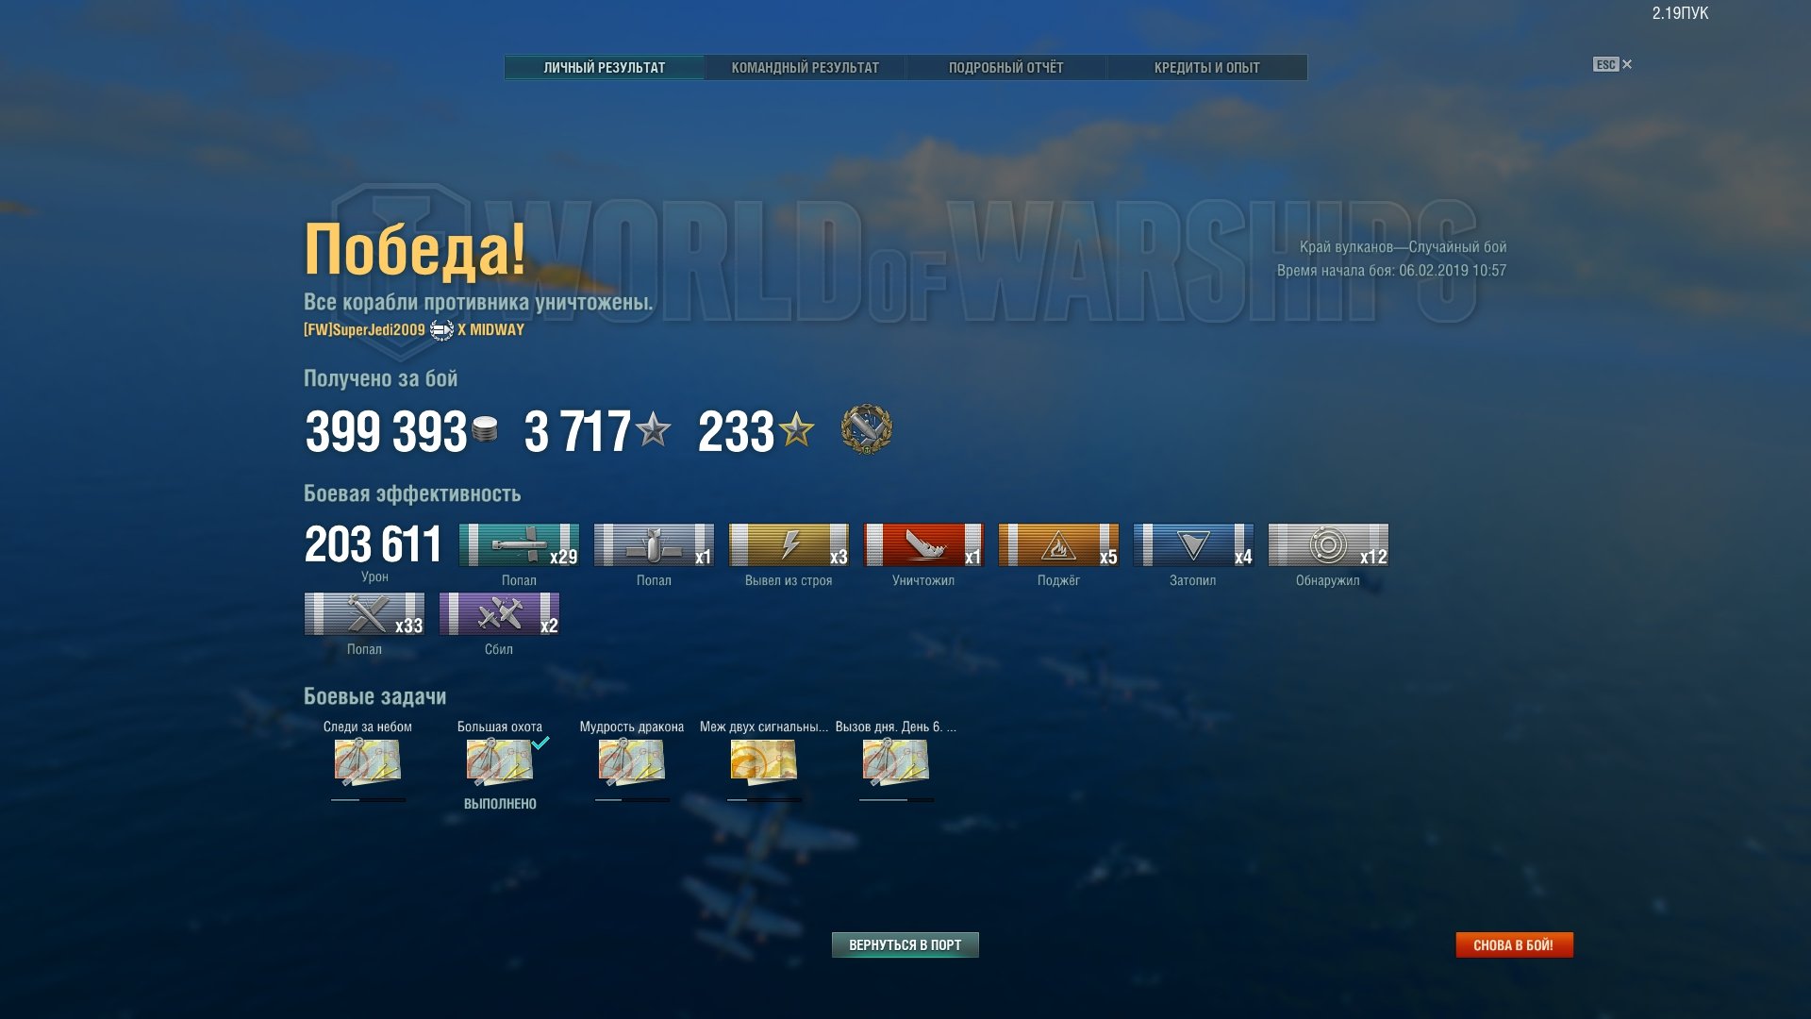Click Вернуться в порт button
This screenshot has width=1811, height=1019.
pos(905,944)
